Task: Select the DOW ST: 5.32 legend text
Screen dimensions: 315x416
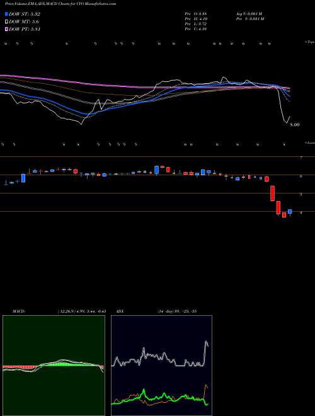Action: (x=25, y=14)
